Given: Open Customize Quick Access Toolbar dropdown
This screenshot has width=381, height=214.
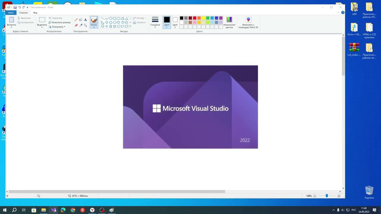Looking at the screenshot, I should 28,7.
